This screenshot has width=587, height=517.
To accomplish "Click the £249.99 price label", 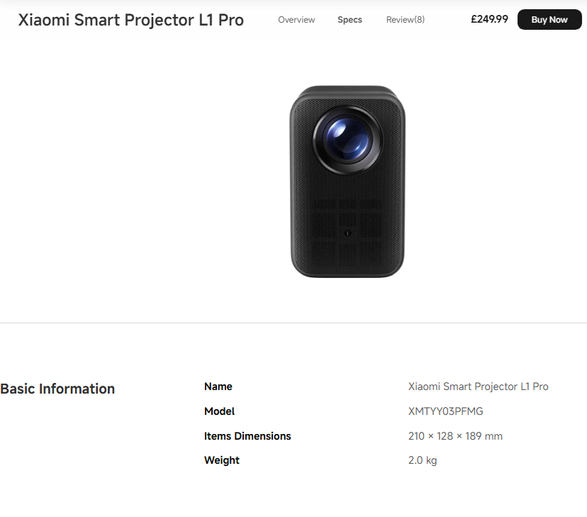I will coord(489,19).
